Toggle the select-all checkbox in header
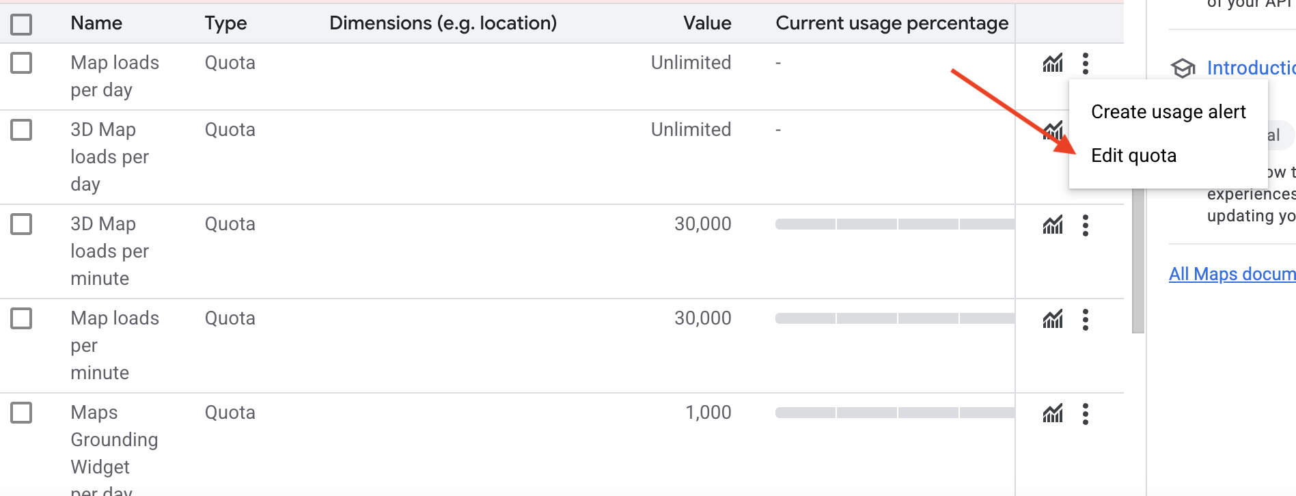The width and height of the screenshot is (1296, 496). [x=21, y=25]
